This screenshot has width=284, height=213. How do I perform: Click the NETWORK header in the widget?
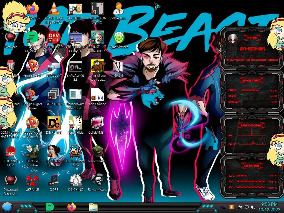(251, 125)
